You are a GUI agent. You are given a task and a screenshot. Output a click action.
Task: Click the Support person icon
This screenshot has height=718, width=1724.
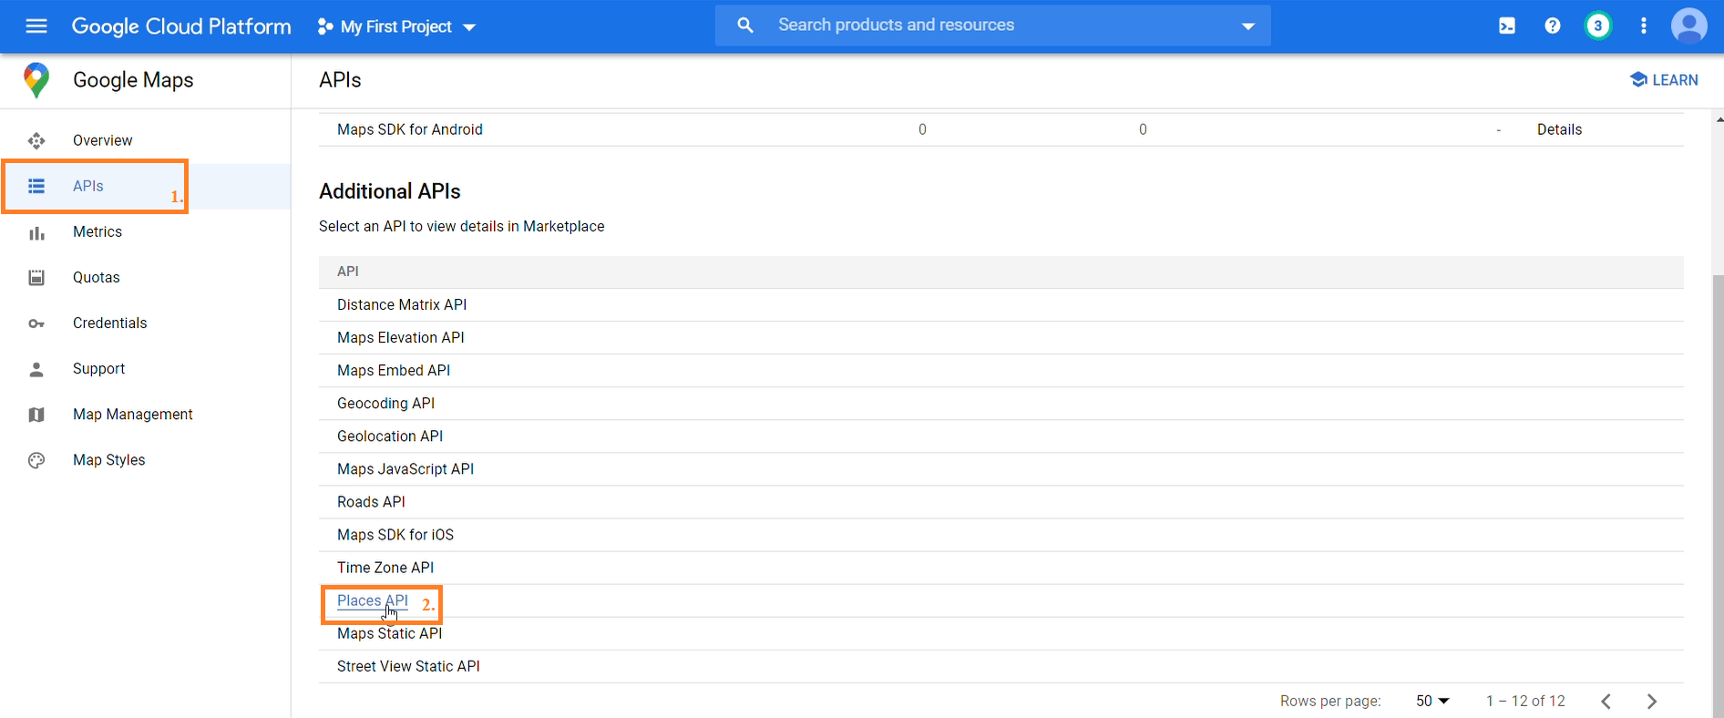pos(36,369)
